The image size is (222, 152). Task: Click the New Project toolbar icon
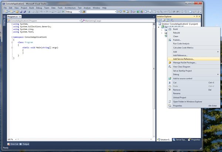(x=6, y=12)
